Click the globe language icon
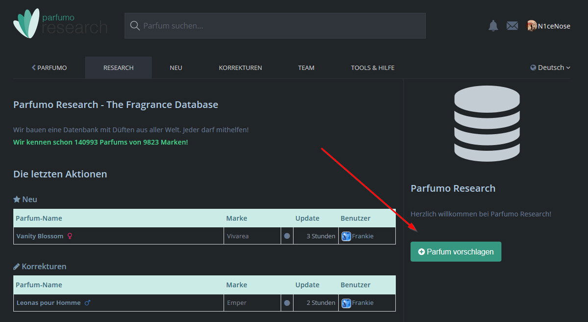 pos(533,68)
